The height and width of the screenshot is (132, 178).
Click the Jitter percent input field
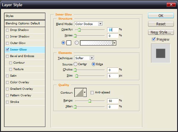[113, 107]
